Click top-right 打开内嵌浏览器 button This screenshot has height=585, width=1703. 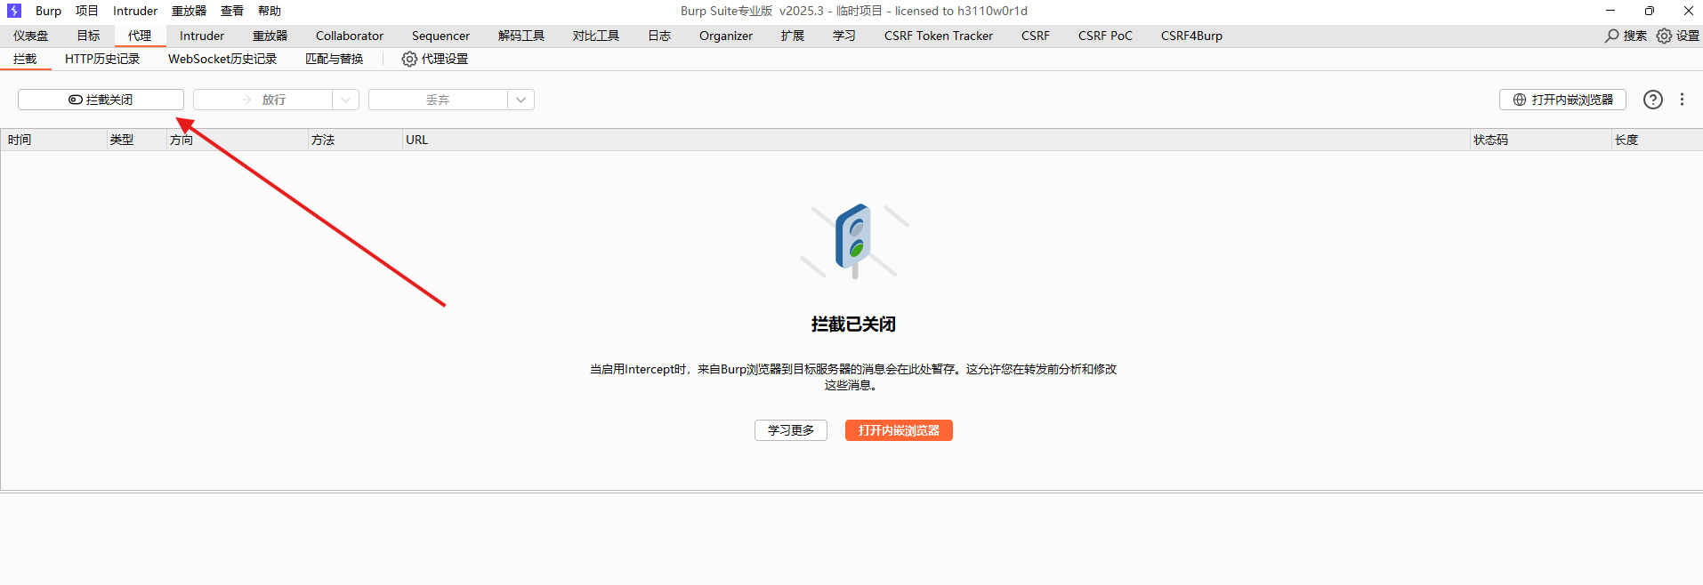1562,100
